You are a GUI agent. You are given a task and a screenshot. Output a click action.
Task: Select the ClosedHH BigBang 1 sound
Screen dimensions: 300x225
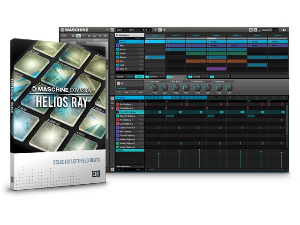click(130, 112)
